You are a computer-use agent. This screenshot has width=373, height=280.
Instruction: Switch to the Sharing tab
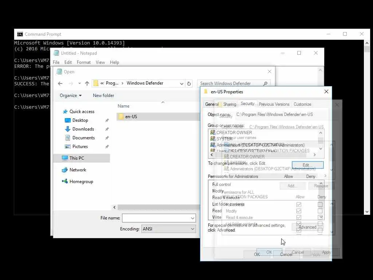229,104
